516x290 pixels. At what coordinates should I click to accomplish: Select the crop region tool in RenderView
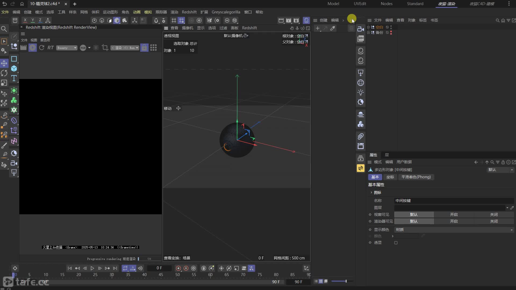pos(105,48)
